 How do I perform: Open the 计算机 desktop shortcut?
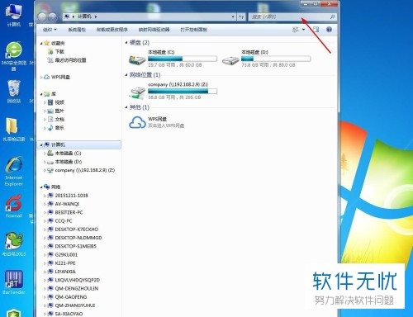point(14,15)
